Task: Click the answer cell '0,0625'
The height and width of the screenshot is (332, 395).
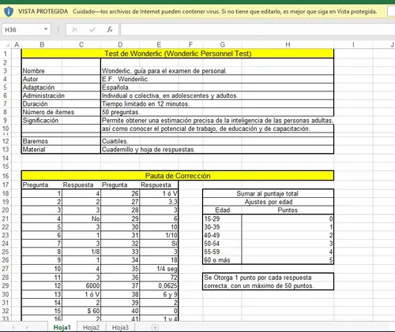Action: pyautogui.click(x=159, y=285)
